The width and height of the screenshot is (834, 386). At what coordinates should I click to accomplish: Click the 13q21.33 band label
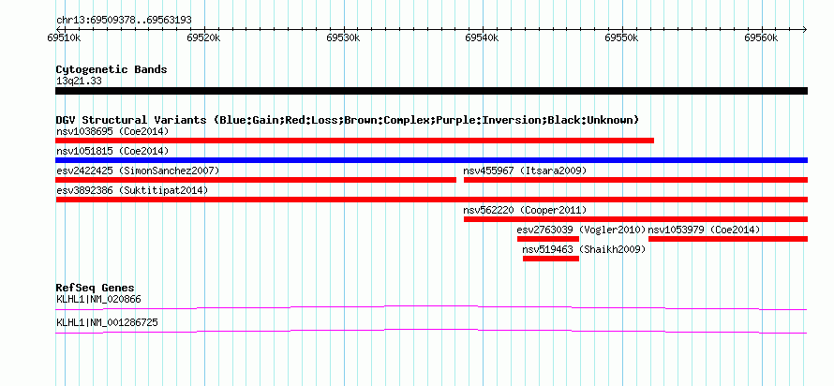click(79, 82)
